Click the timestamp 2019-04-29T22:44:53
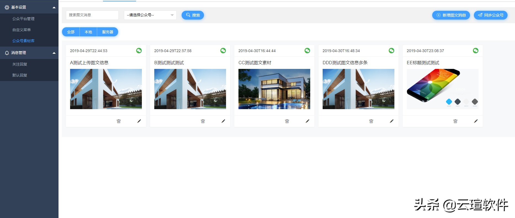Image resolution: width=515 pixels, height=218 pixels. [x=89, y=51]
